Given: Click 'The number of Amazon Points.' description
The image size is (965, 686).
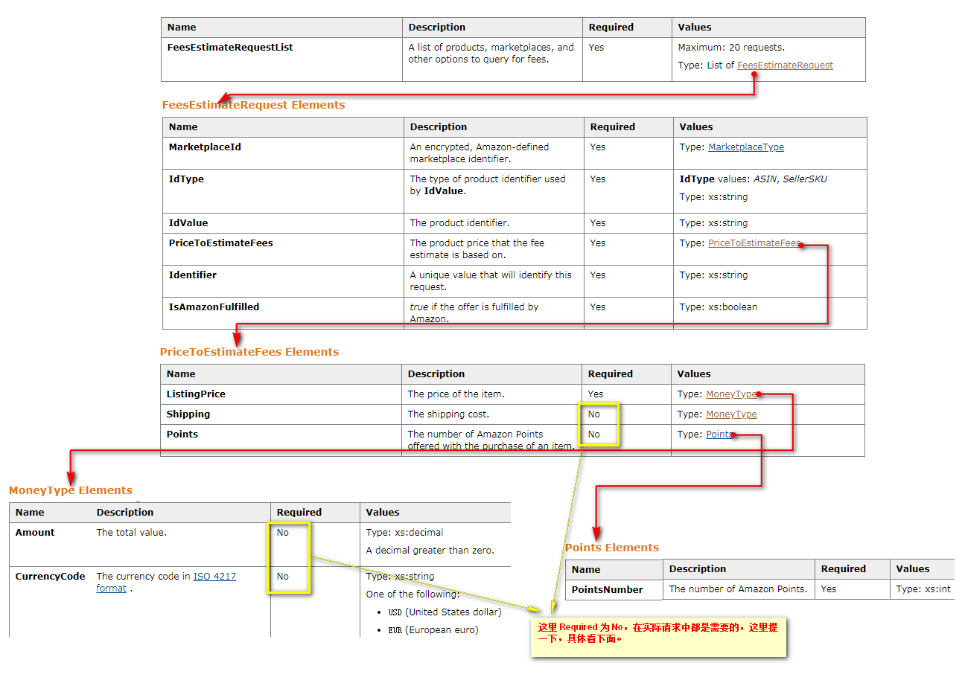Looking at the screenshot, I should [738, 589].
